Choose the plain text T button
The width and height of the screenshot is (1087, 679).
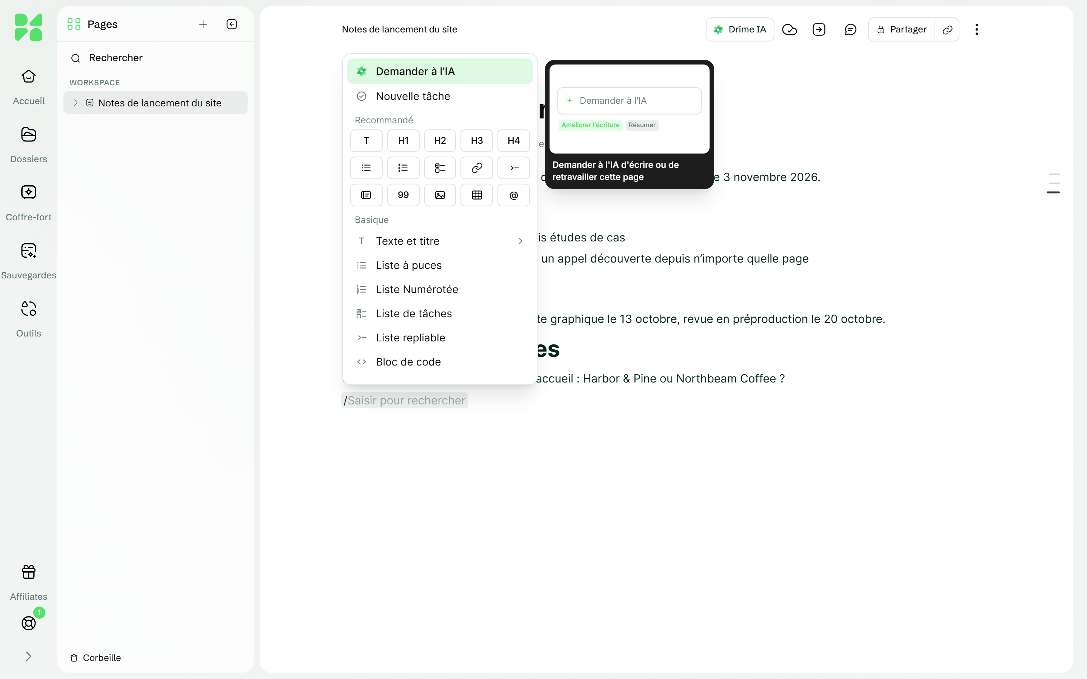click(366, 141)
